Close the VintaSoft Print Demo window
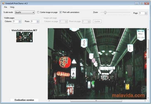The height and width of the screenshot is (104, 151). pyautogui.click(x=147, y=4)
